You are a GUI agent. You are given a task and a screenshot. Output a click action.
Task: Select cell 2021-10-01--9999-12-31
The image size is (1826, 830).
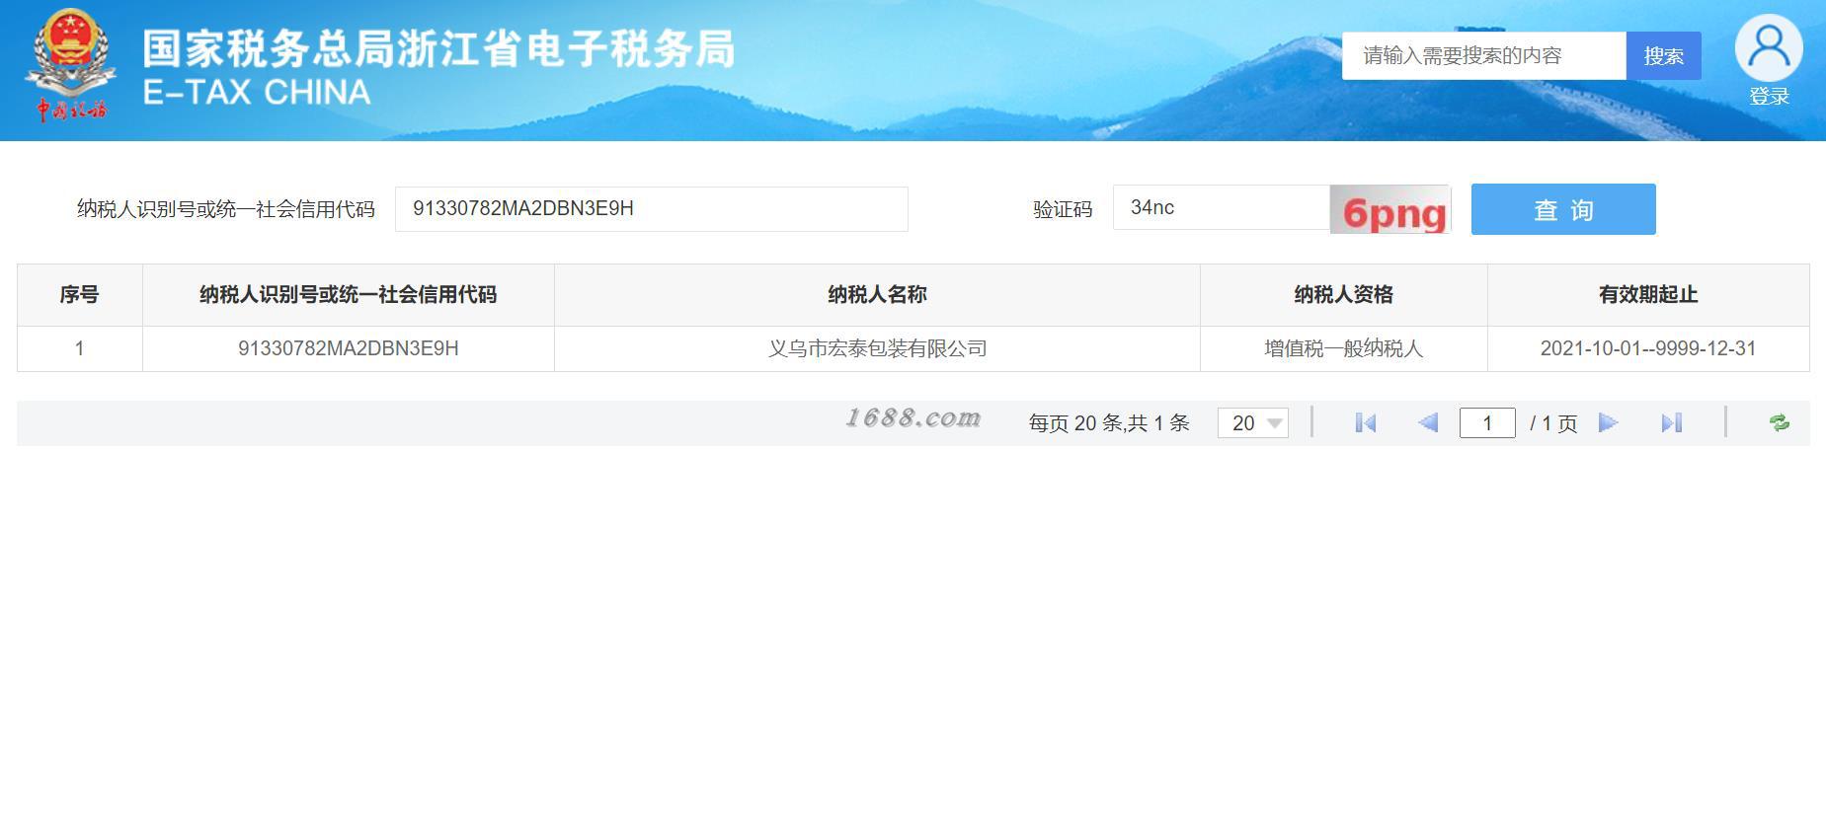(x=1648, y=348)
